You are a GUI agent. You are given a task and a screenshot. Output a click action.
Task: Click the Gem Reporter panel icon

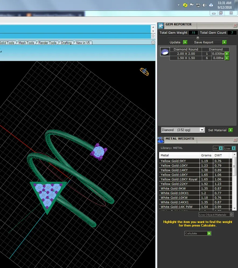tap(160, 26)
